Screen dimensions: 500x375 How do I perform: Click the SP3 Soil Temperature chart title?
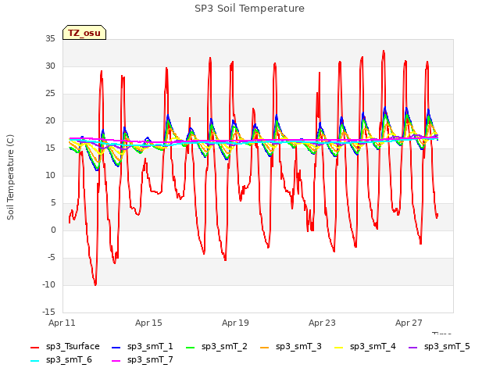(x=249, y=9)
